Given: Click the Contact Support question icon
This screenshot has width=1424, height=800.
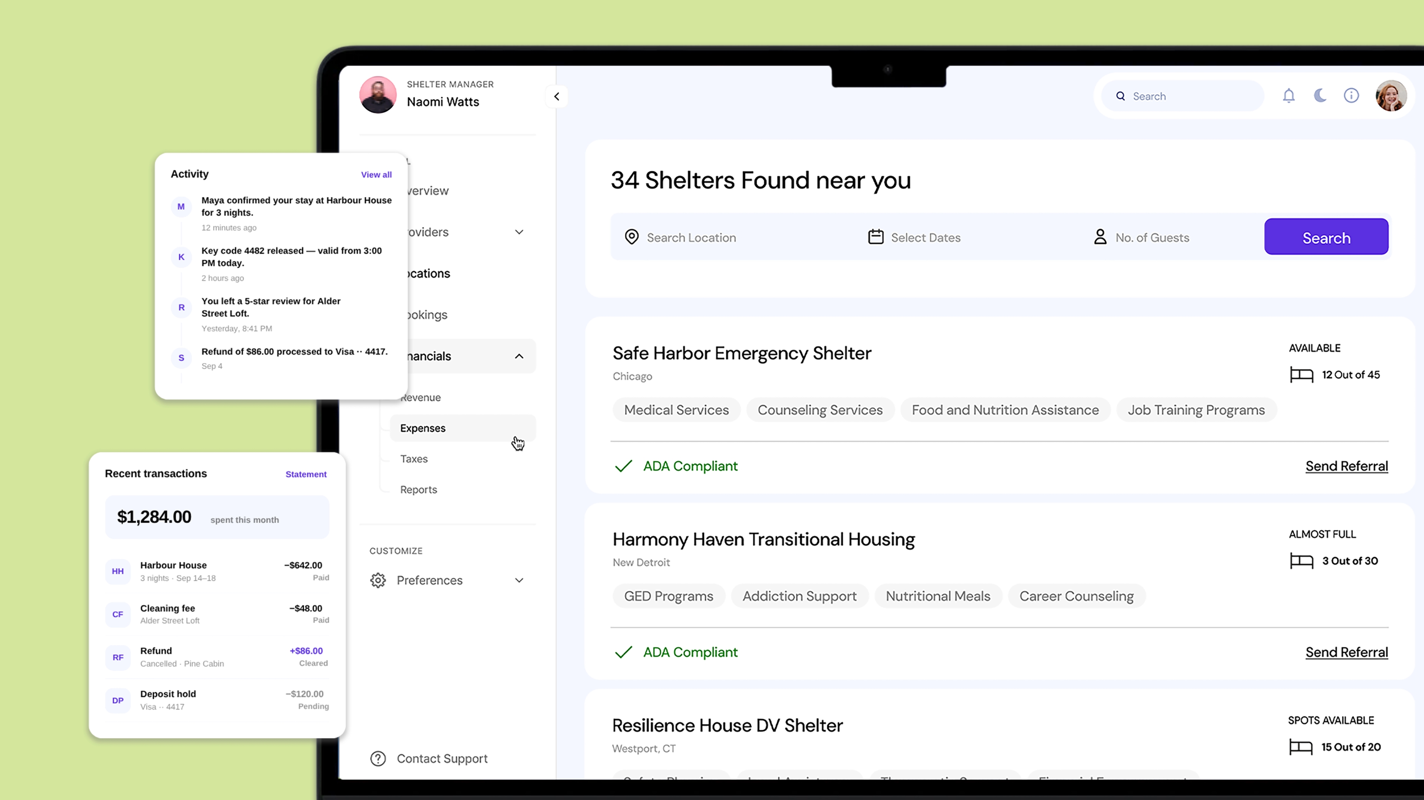Looking at the screenshot, I should tap(378, 758).
